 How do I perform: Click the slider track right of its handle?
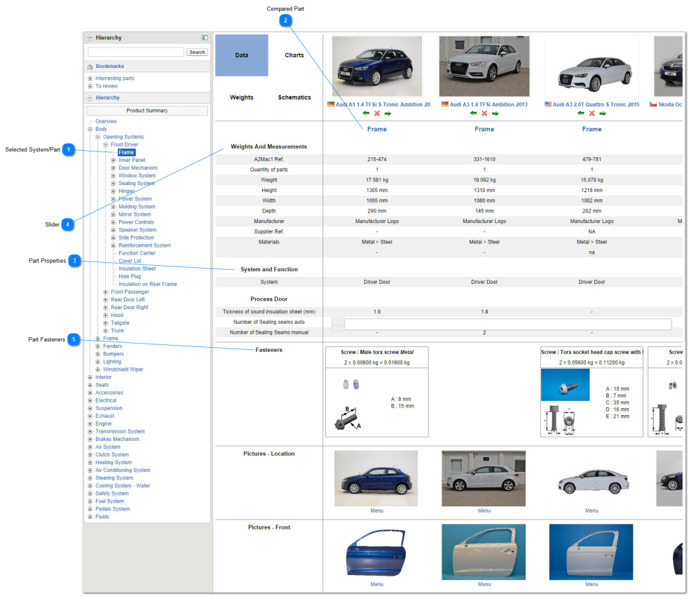coord(508,325)
